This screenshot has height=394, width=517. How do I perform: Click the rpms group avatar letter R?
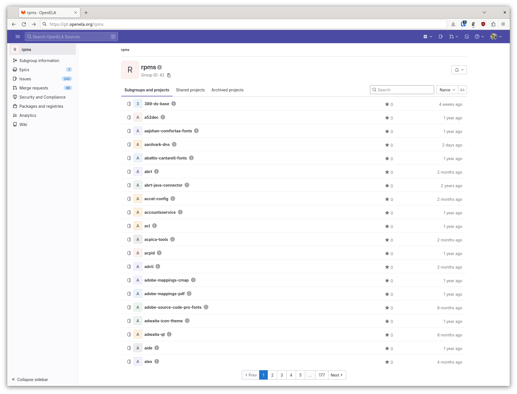pos(130,69)
